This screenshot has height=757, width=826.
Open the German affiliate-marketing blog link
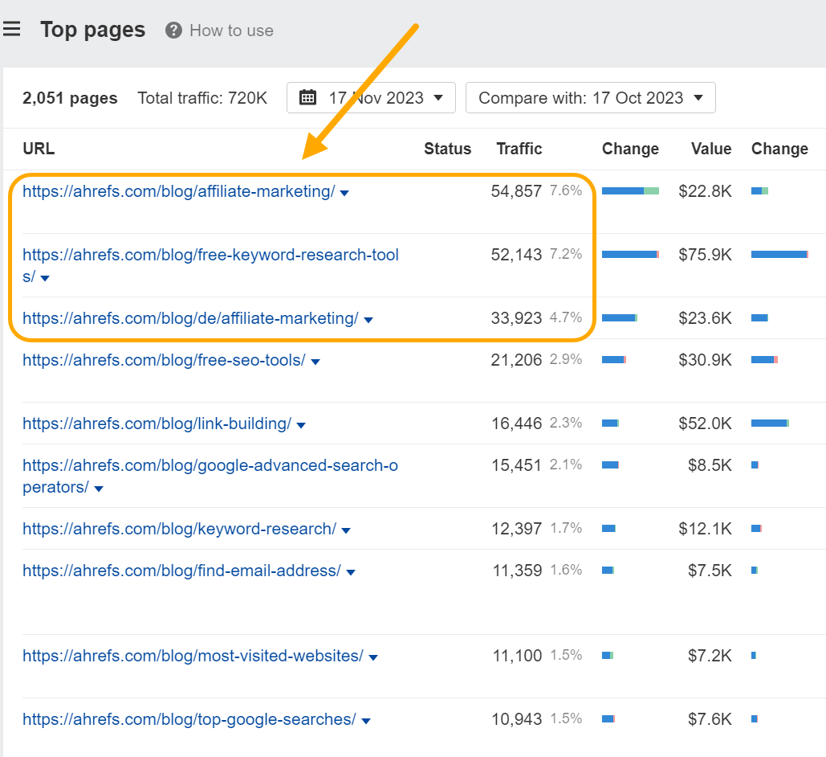click(189, 318)
